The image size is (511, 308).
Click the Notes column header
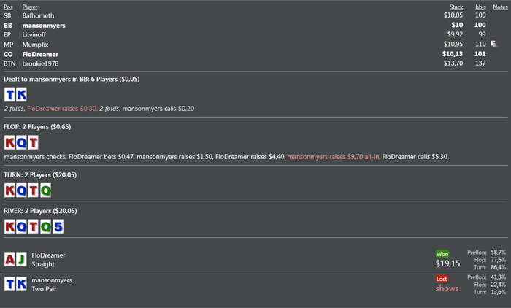(x=500, y=7)
